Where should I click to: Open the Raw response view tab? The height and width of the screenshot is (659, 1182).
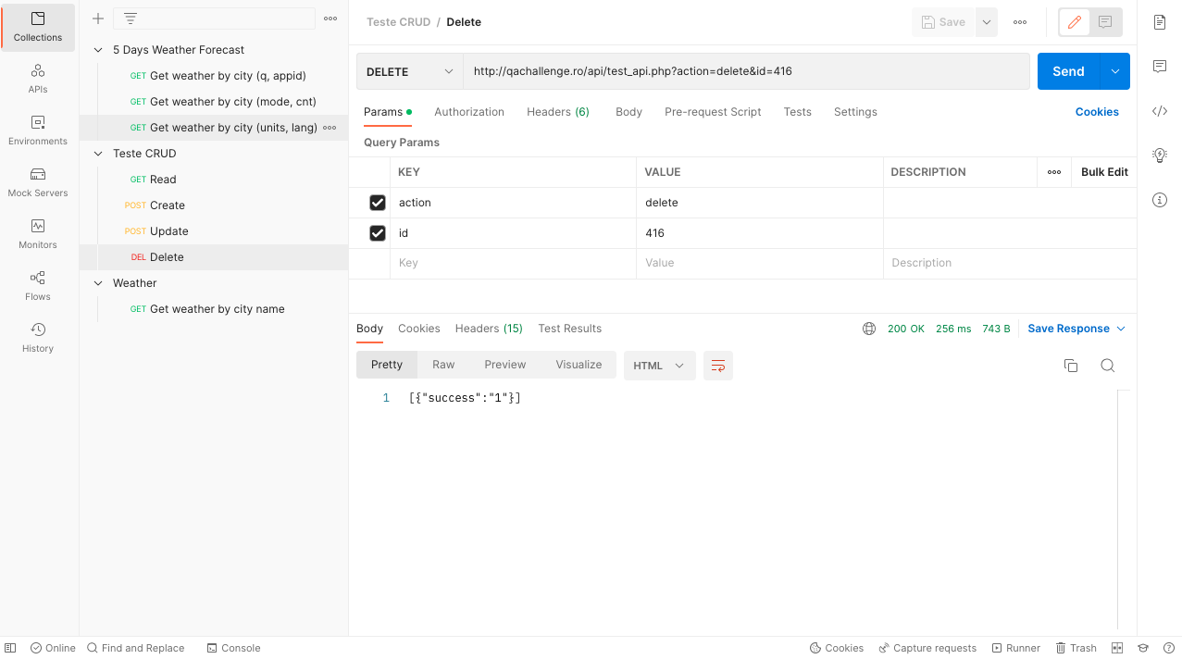point(442,365)
